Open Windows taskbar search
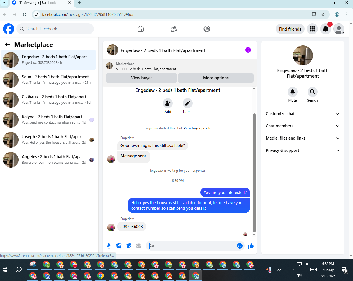Screen dimensions: 353x281 19,270
